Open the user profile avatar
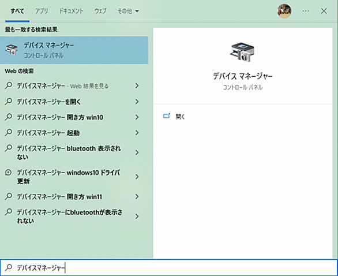 tap(284, 11)
